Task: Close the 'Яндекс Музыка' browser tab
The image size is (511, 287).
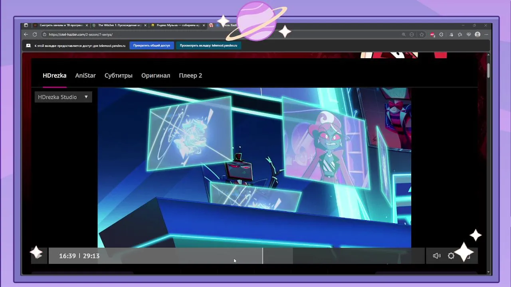Action: [x=204, y=25]
